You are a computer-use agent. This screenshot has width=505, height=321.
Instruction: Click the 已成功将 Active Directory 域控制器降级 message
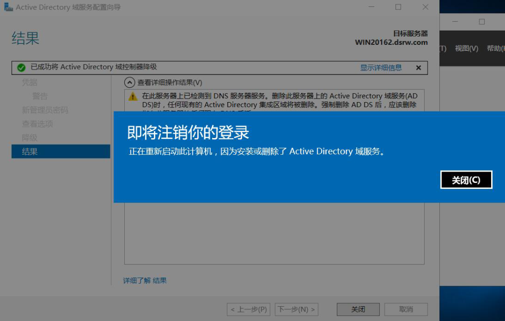click(94, 67)
